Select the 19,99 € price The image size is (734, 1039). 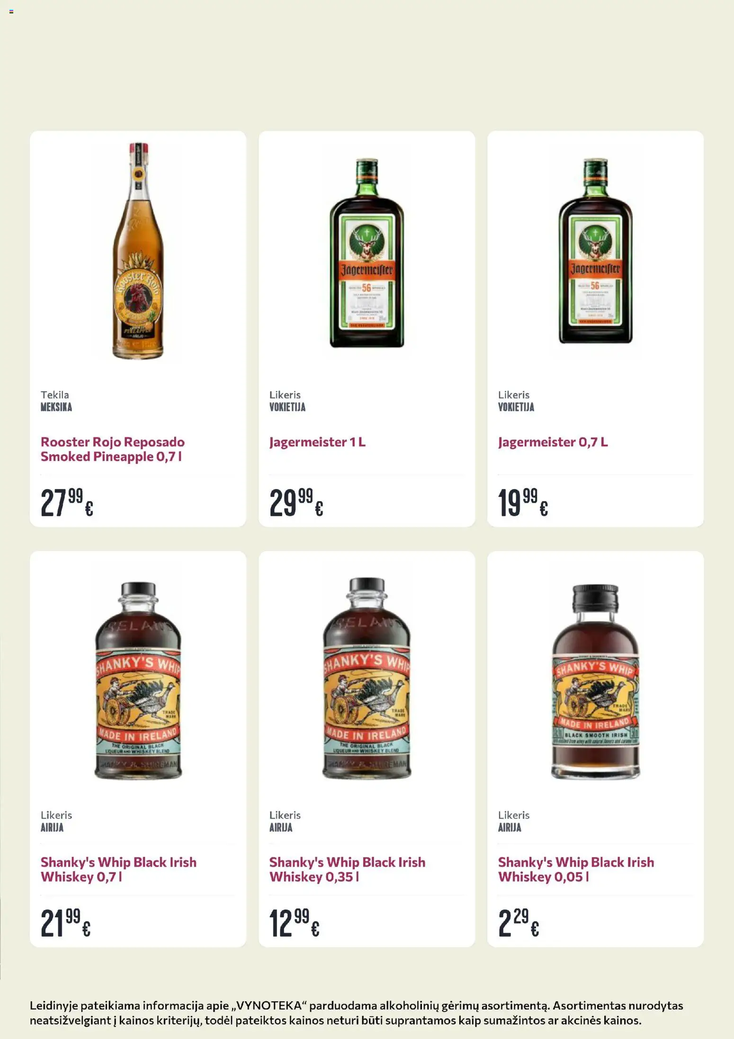tap(523, 502)
